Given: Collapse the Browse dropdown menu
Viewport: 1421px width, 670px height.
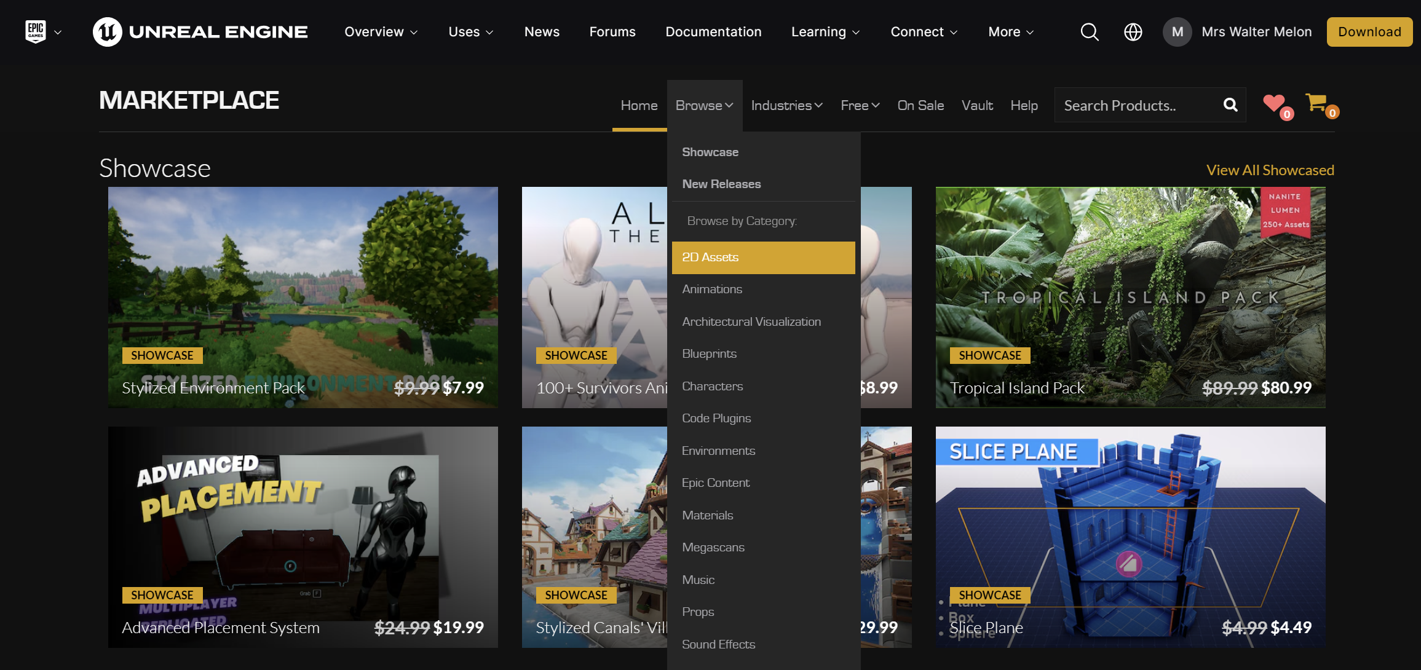Looking at the screenshot, I should pyautogui.click(x=705, y=106).
